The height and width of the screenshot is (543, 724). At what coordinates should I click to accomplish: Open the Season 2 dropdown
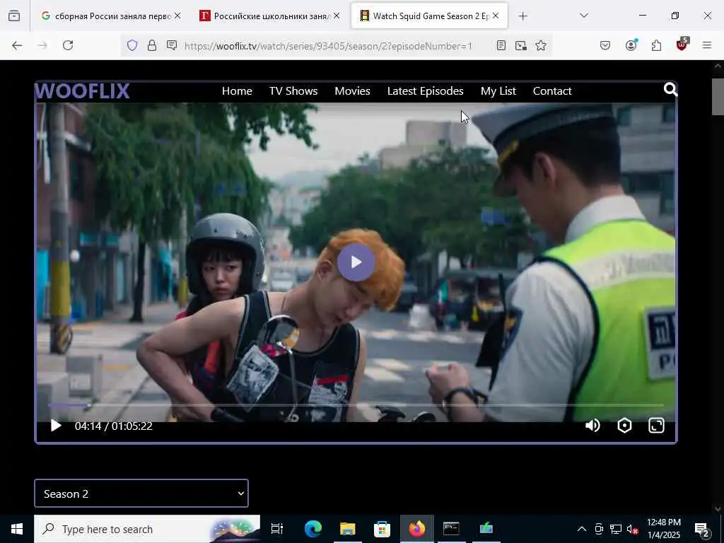141,494
